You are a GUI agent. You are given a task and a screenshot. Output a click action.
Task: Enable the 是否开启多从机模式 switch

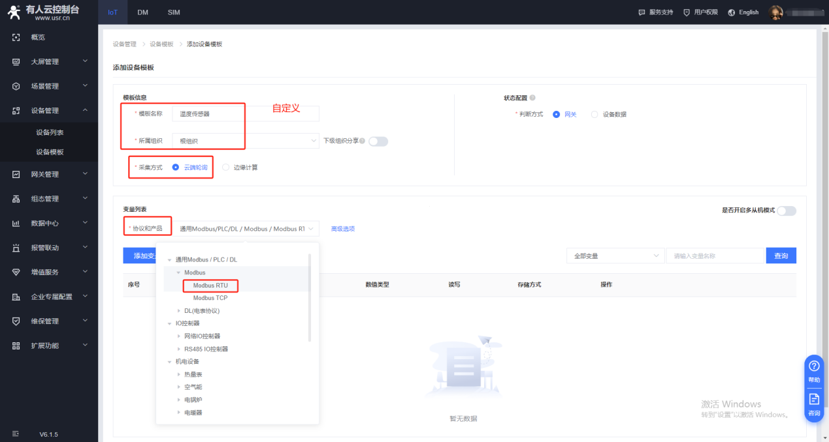tap(786, 211)
